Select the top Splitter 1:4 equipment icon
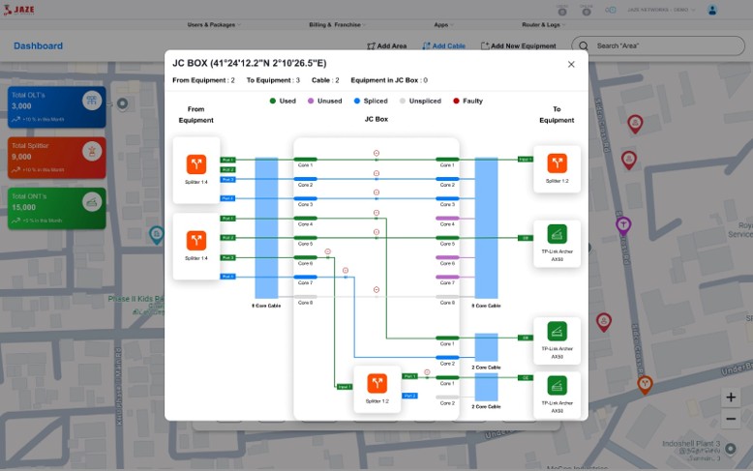The height and width of the screenshot is (471, 753). pyautogui.click(x=196, y=164)
